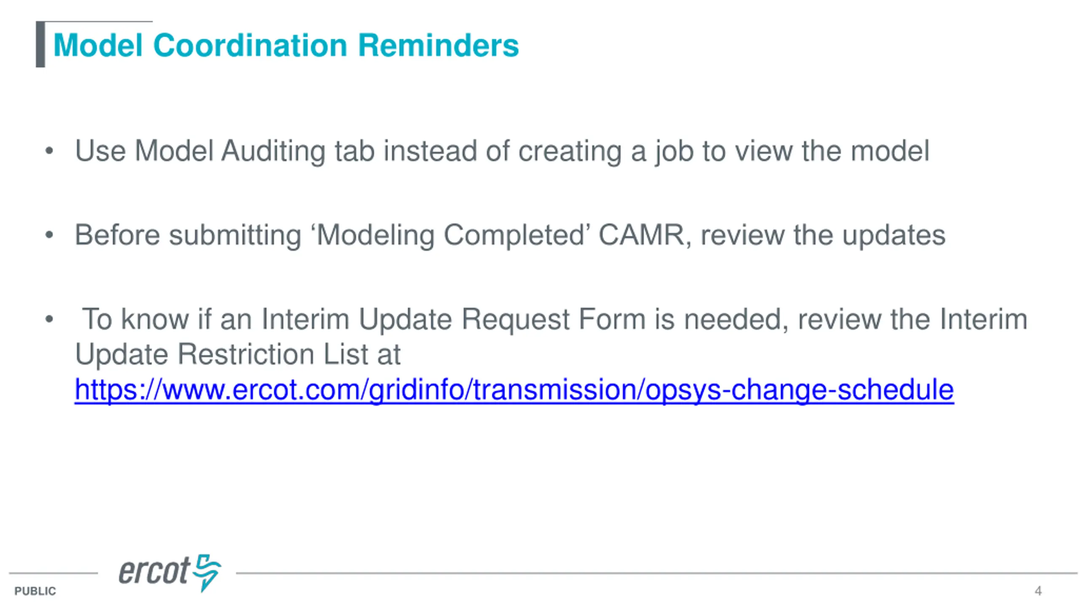Click the ercot wordmark in footer
The width and height of the screenshot is (1079, 607).
coord(154,572)
